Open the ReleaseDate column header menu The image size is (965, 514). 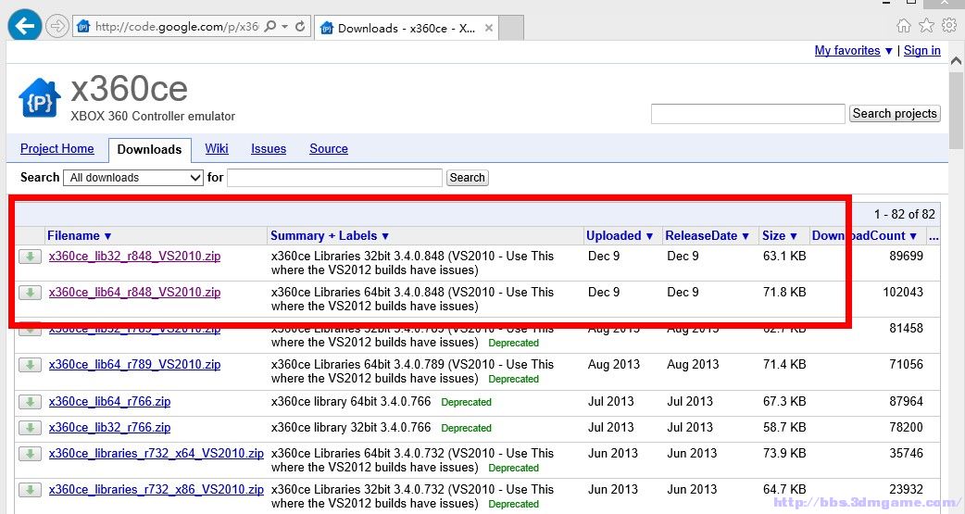708,236
